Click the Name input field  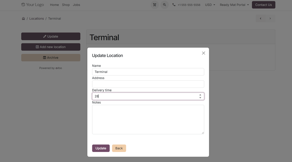coord(148,72)
